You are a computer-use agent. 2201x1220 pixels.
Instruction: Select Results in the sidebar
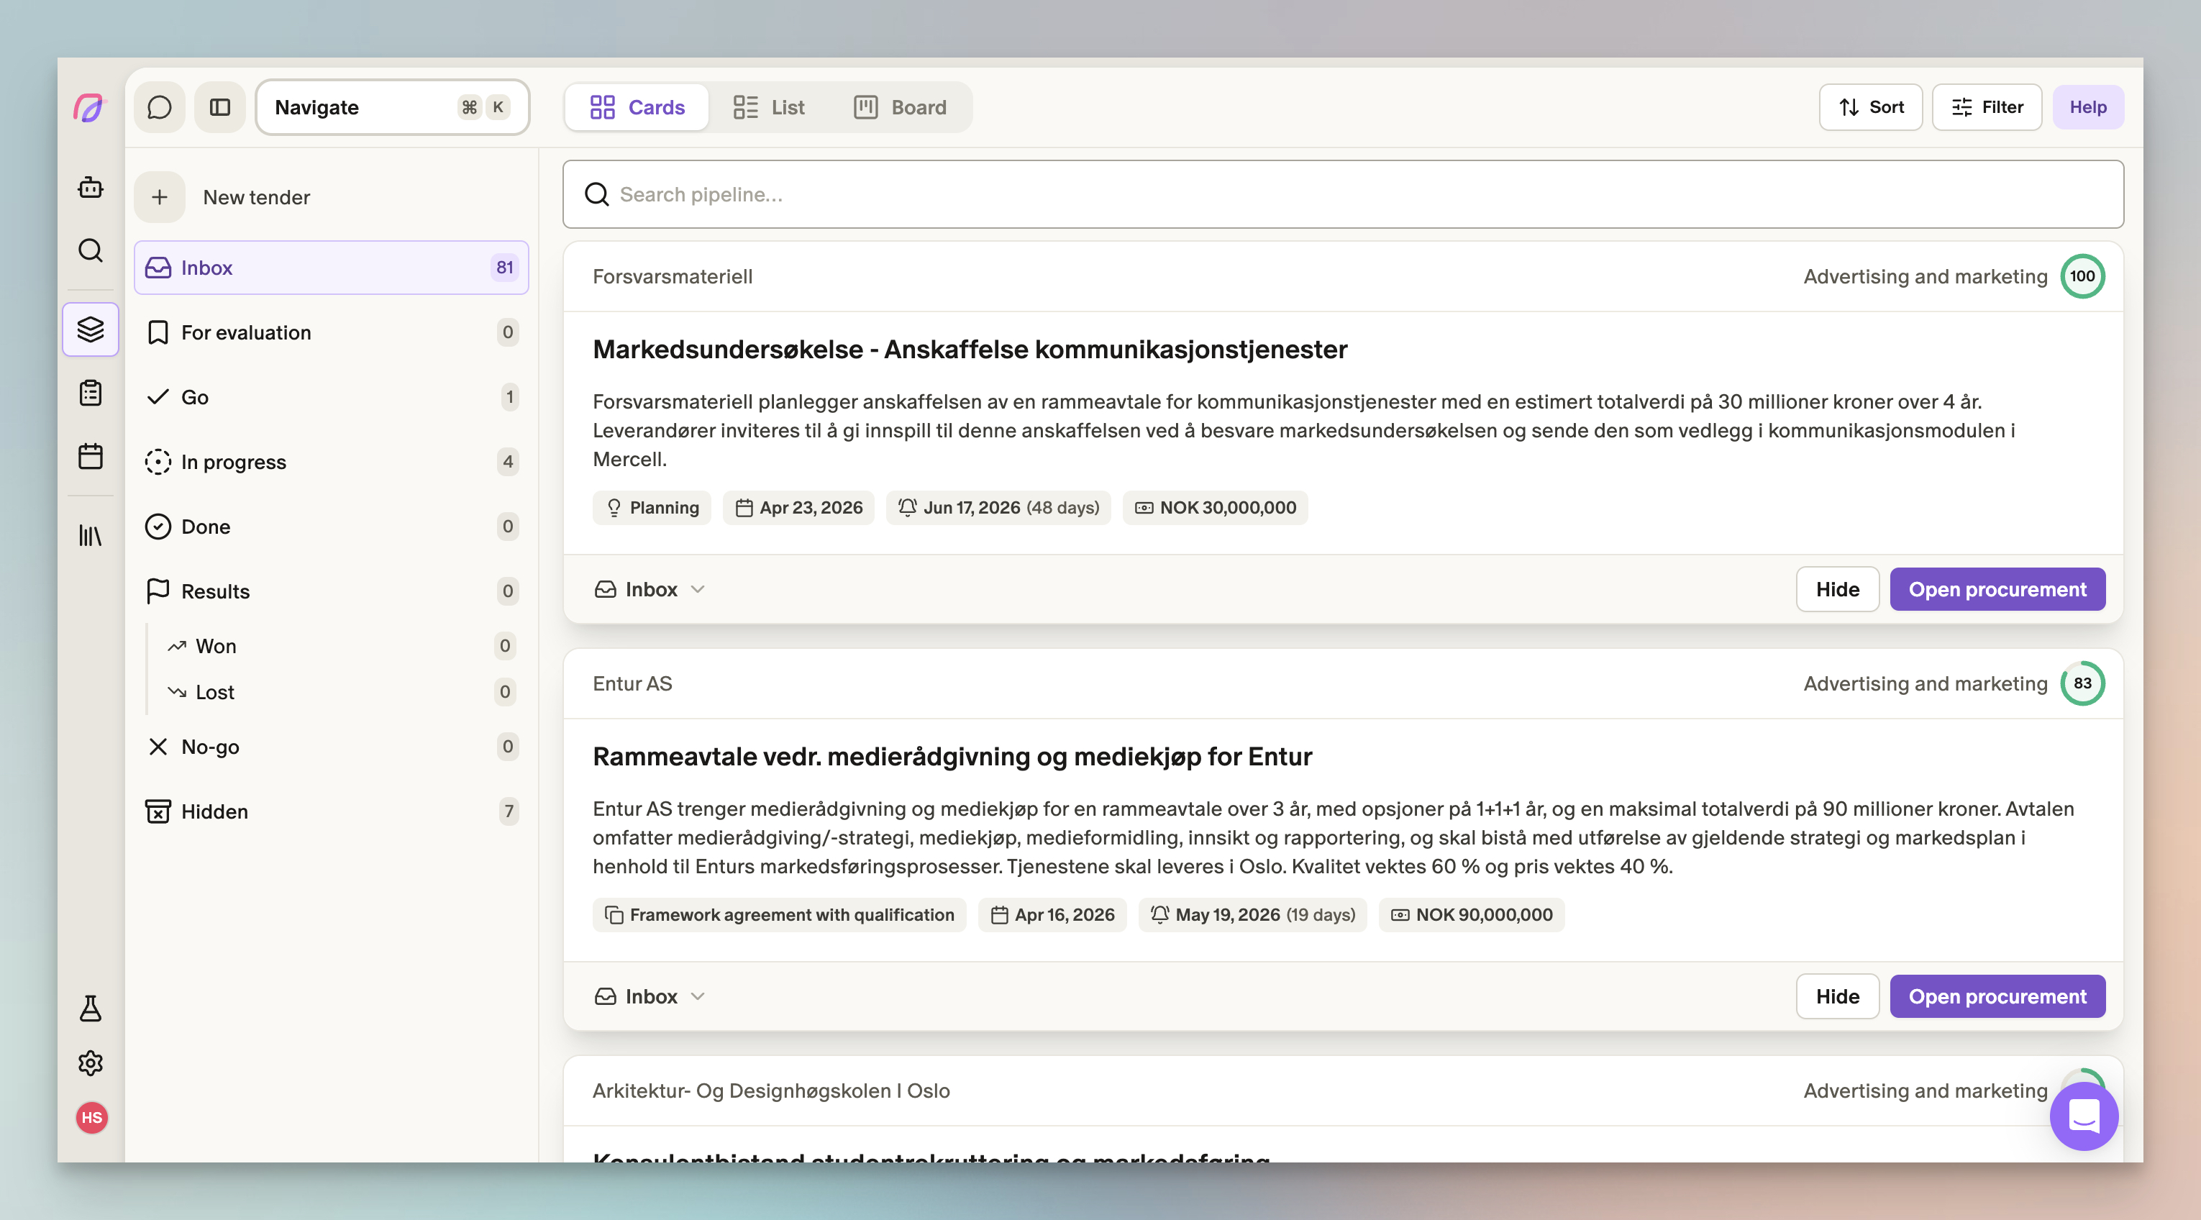pos(332,591)
